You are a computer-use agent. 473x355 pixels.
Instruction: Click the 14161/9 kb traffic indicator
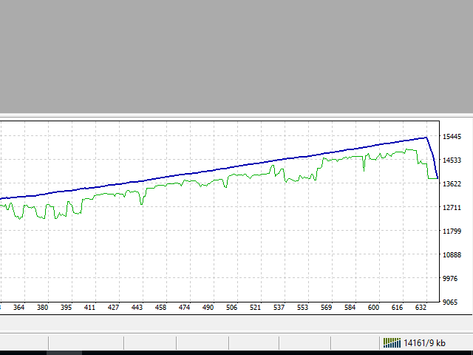point(424,342)
